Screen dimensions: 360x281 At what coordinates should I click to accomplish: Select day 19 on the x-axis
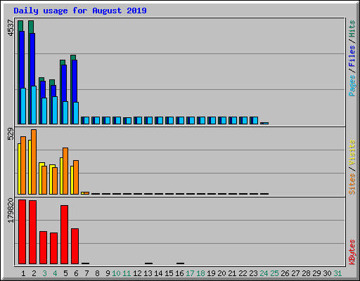(x=211, y=273)
